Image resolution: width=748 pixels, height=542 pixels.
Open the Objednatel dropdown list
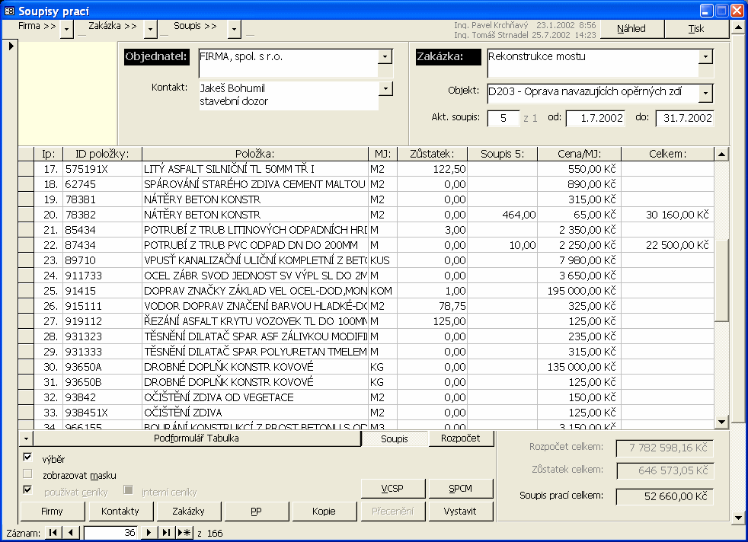coord(385,56)
